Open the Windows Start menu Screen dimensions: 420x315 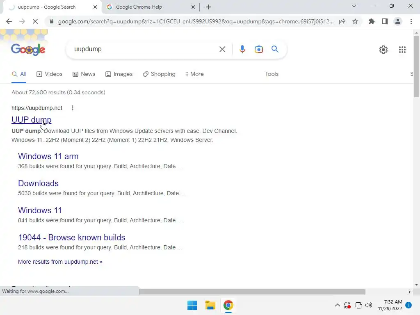coord(192,305)
